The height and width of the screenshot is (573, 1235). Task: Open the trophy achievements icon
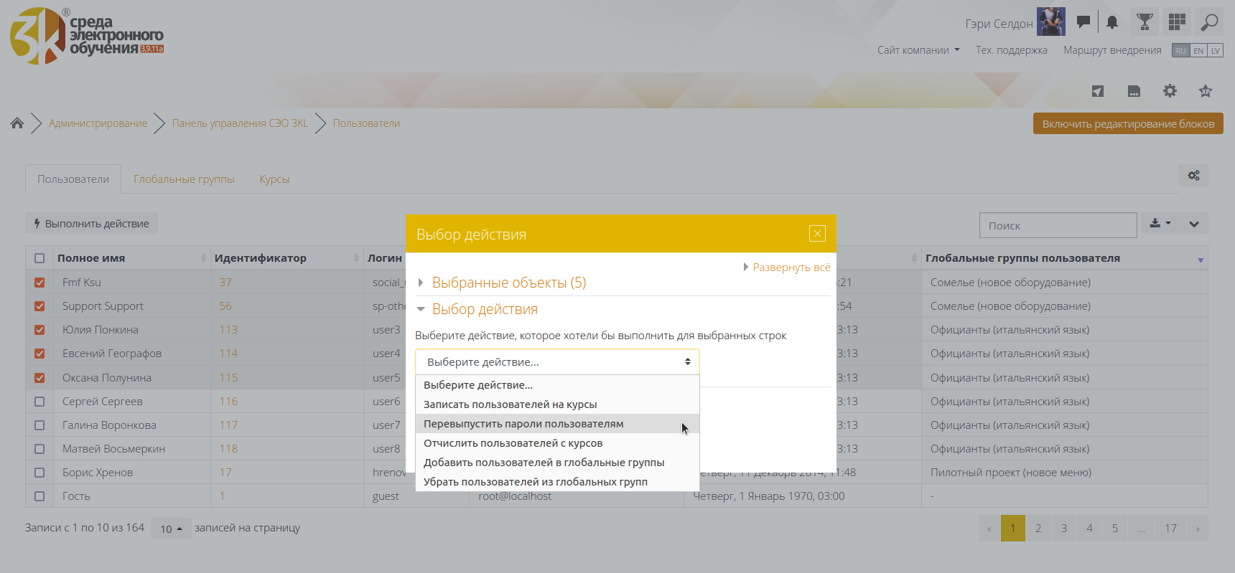click(1145, 22)
